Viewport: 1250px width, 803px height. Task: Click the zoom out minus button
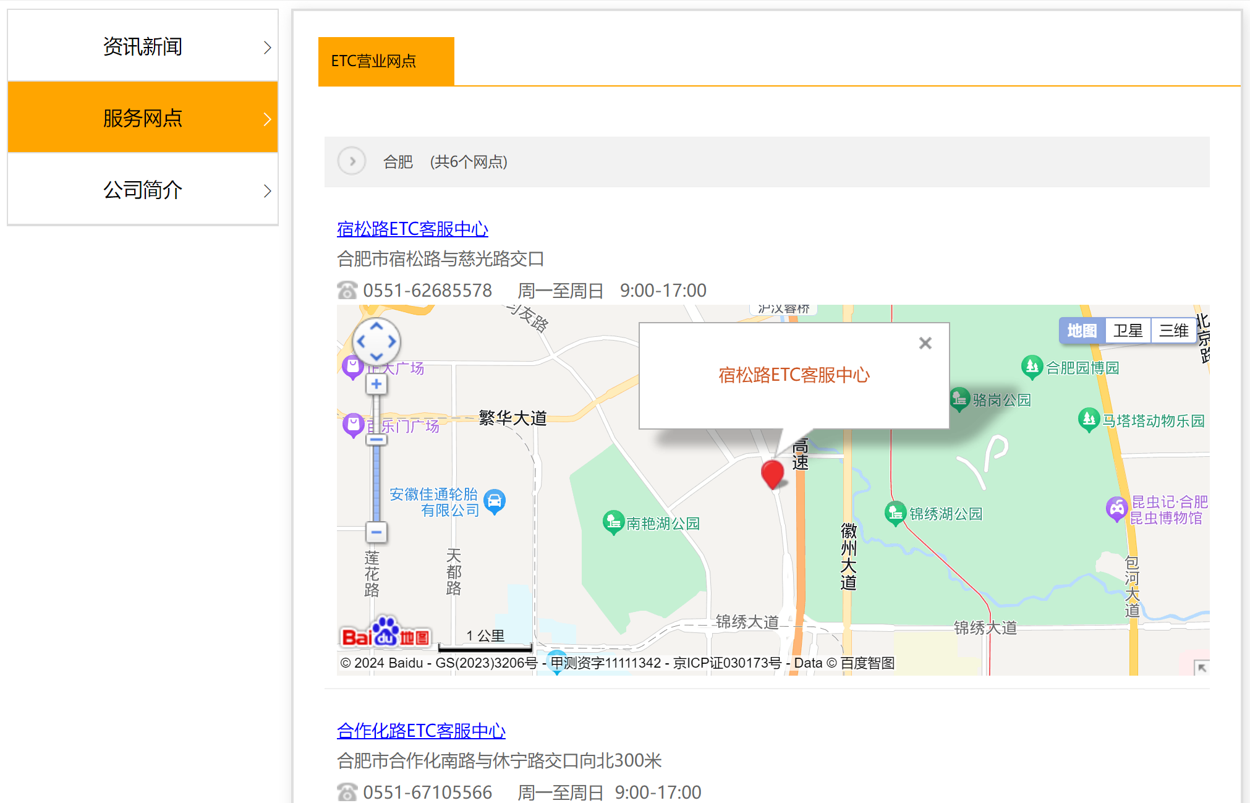coord(376,532)
